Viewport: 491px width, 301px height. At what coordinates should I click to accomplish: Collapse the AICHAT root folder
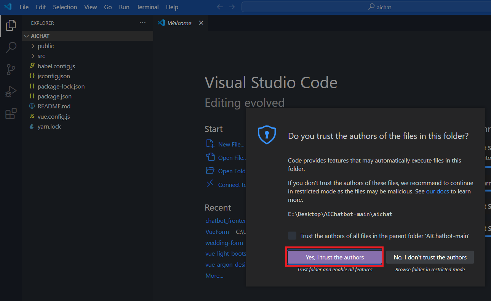[x=26, y=36]
